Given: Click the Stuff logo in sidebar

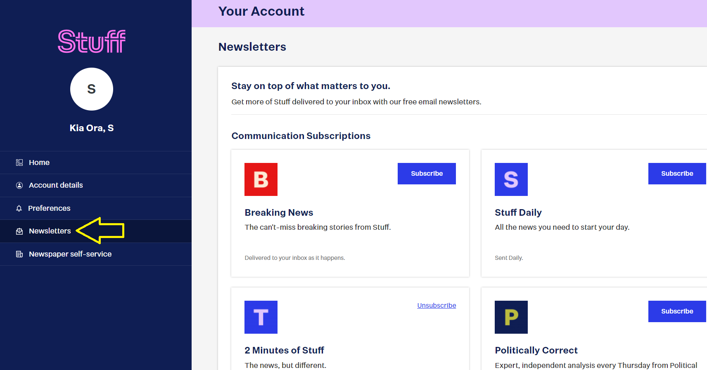Looking at the screenshot, I should click(x=91, y=41).
